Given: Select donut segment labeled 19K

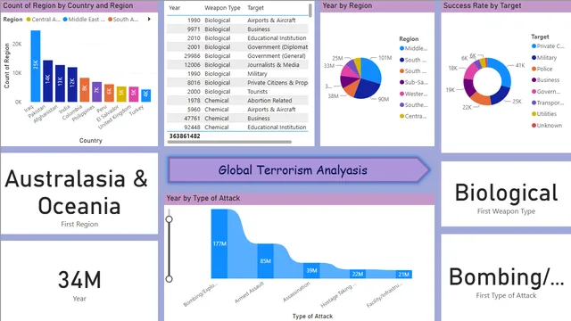Looking at the screenshot, I should click(x=468, y=87).
